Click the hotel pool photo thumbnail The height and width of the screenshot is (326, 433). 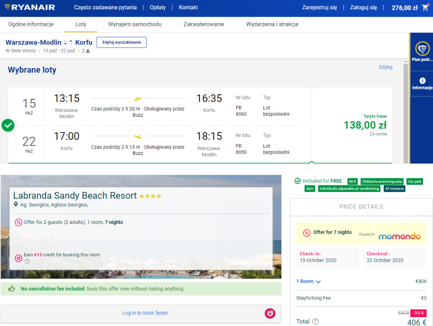click(x=141, y=227)
